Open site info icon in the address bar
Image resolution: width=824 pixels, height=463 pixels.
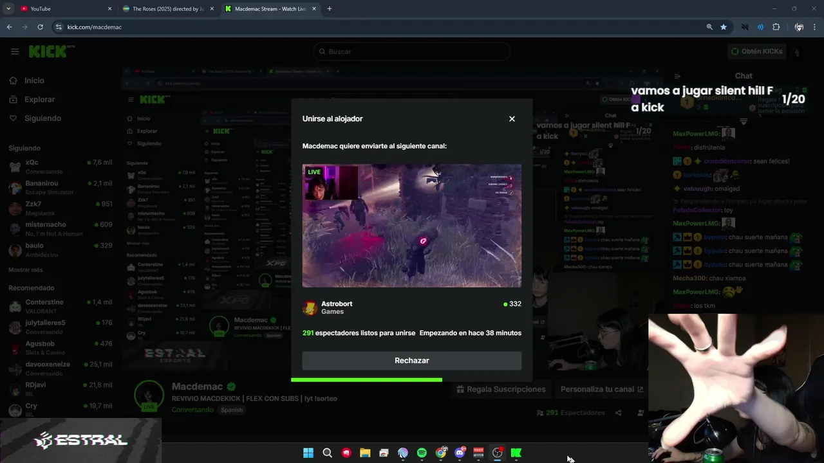[x=59, y=27]
